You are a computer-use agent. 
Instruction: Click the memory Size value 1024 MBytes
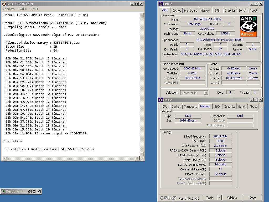[188, 120]
